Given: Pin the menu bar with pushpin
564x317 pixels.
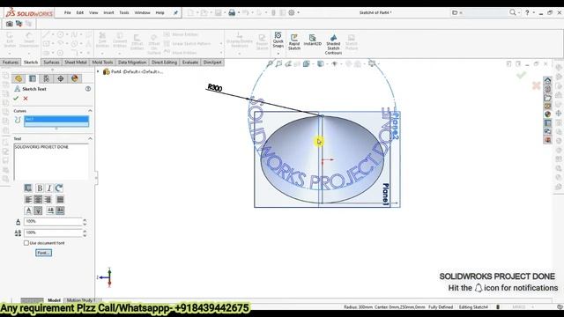Looking at the screenshot, I should [175, 12].
